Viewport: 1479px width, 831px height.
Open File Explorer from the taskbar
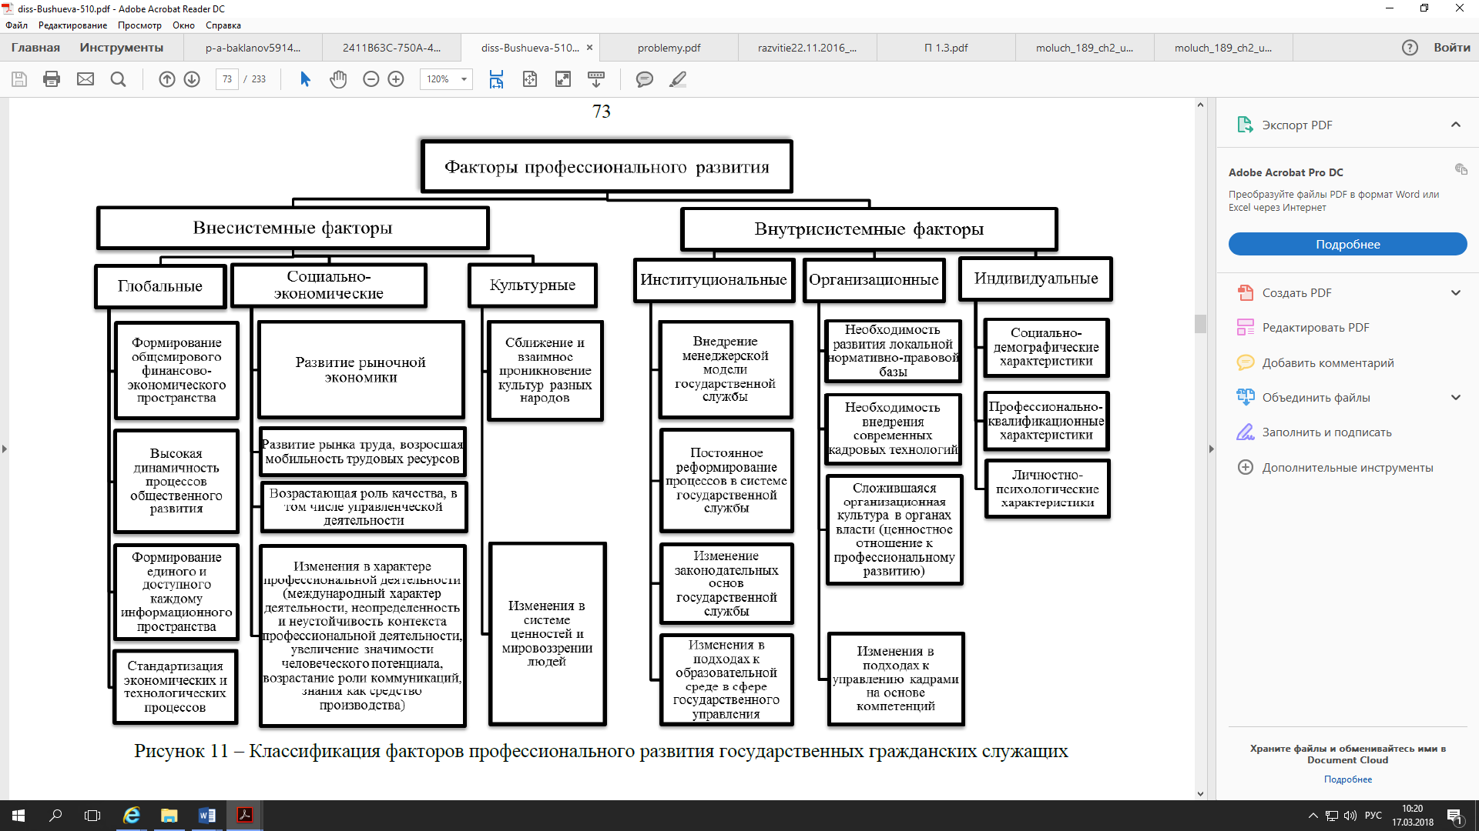click(x=169, y=816)
